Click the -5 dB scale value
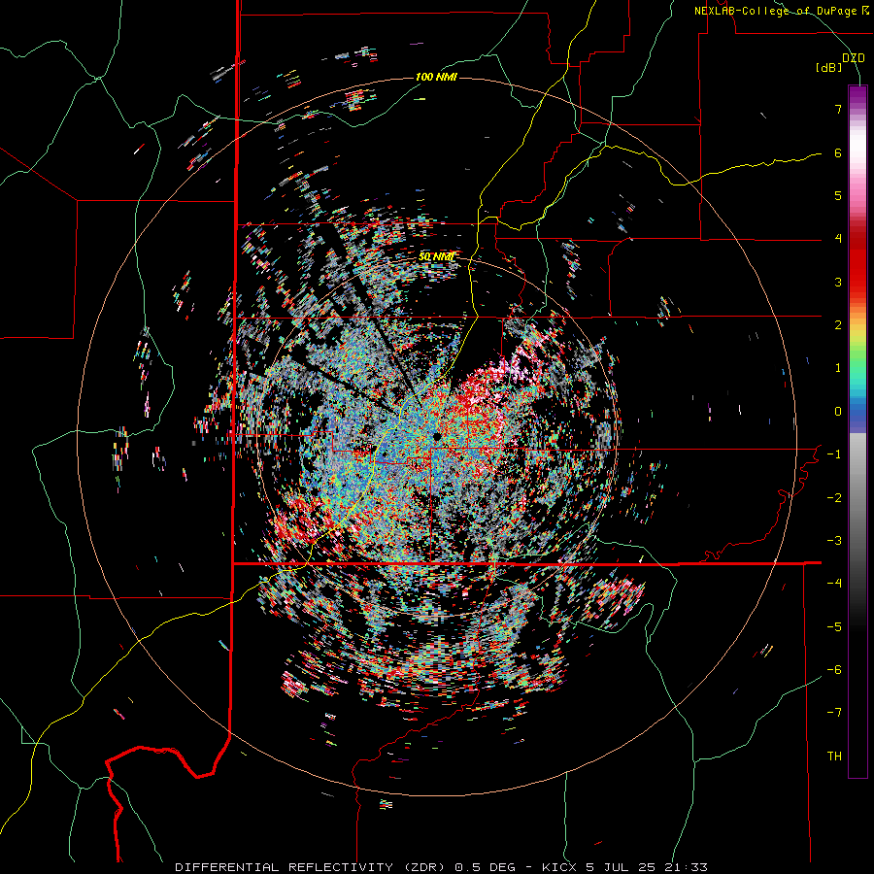 834,627
